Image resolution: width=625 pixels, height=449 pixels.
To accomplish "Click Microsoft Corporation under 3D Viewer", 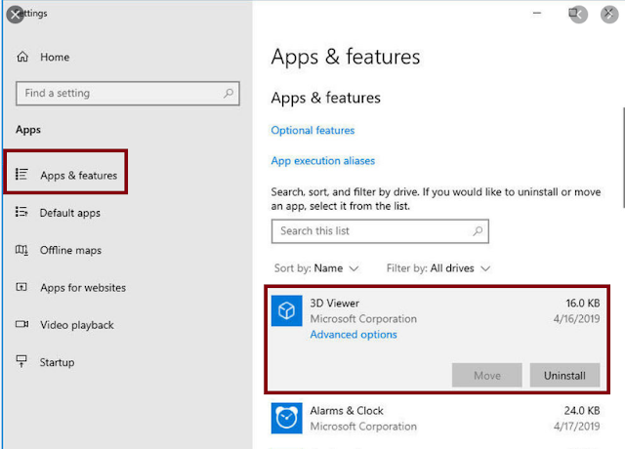I will click(x=363, y=319).
